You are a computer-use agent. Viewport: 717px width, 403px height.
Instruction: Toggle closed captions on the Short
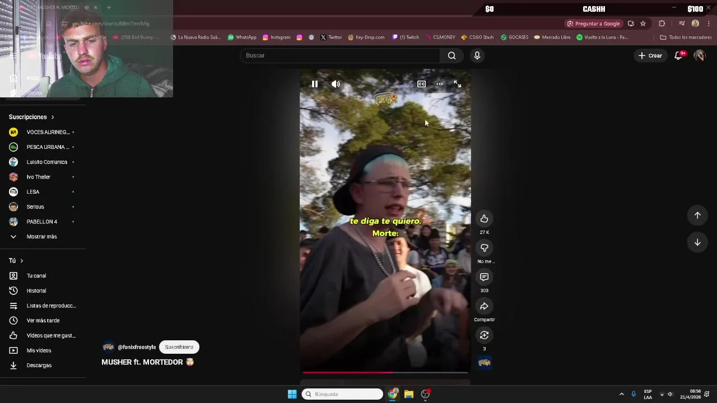point(421,84)
